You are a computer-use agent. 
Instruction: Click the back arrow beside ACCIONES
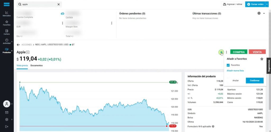[18, 45]
